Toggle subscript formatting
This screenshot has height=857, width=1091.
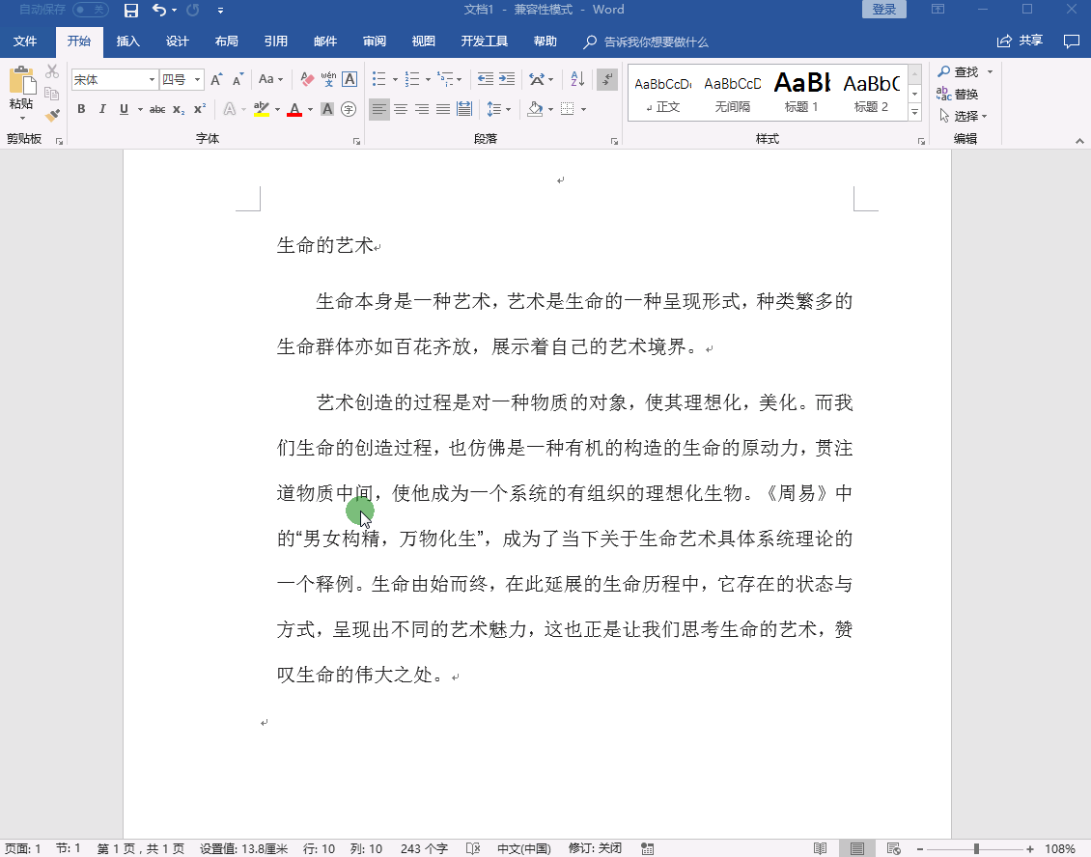(x=179, y=109)
